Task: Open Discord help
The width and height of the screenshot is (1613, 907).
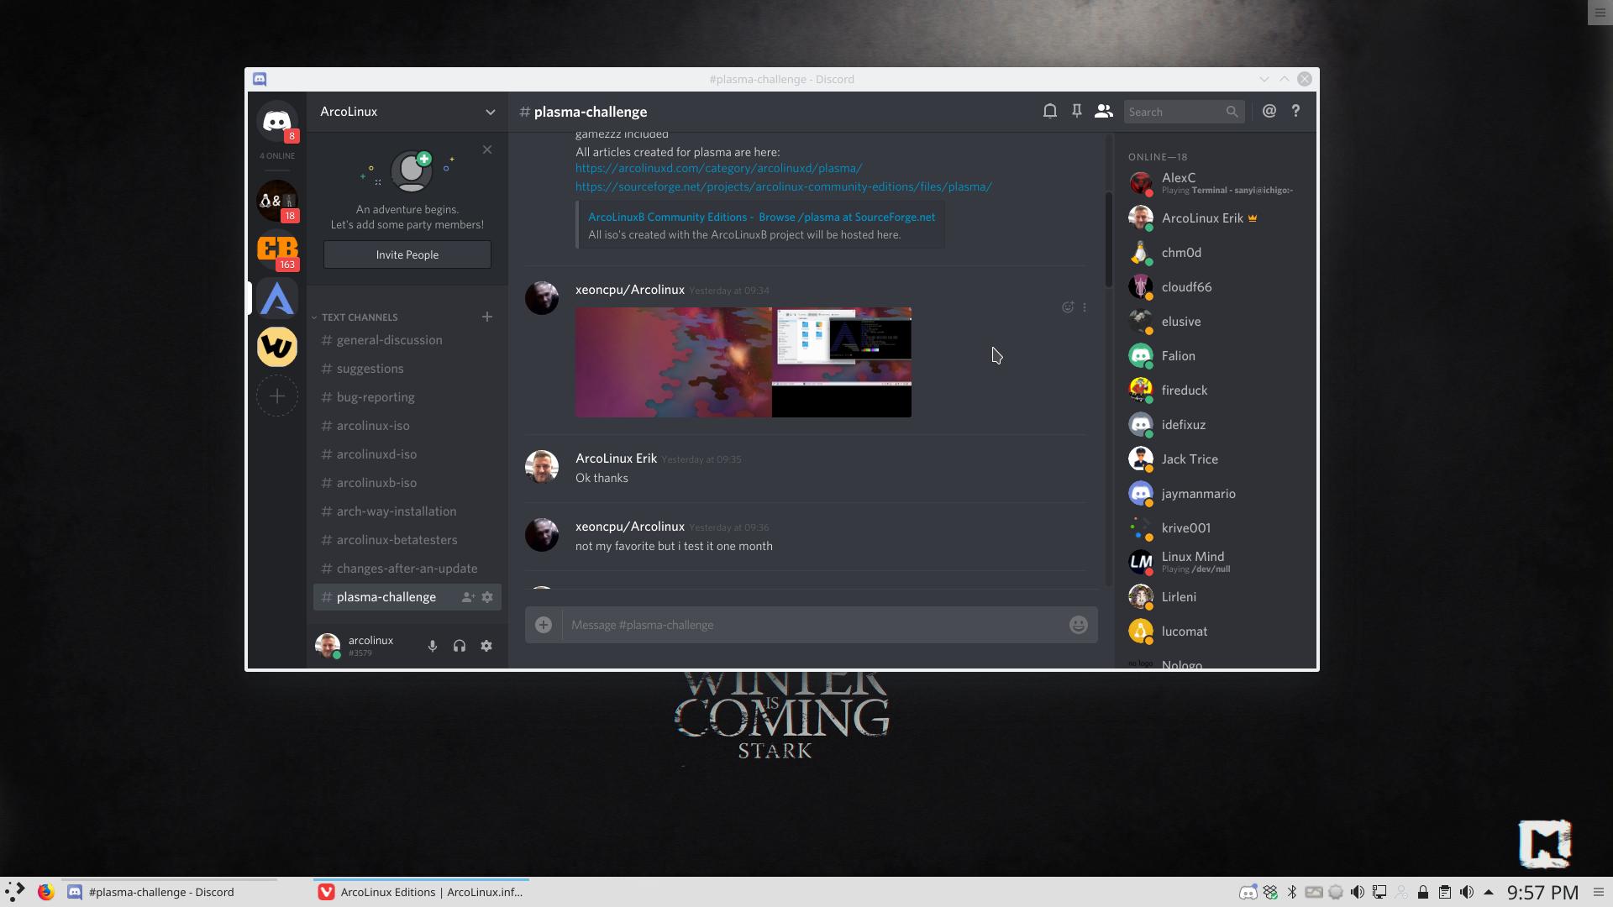Action: tap(1295, 110)
